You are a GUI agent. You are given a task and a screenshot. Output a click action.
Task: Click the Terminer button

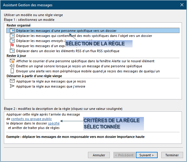(x=172, y=155)
